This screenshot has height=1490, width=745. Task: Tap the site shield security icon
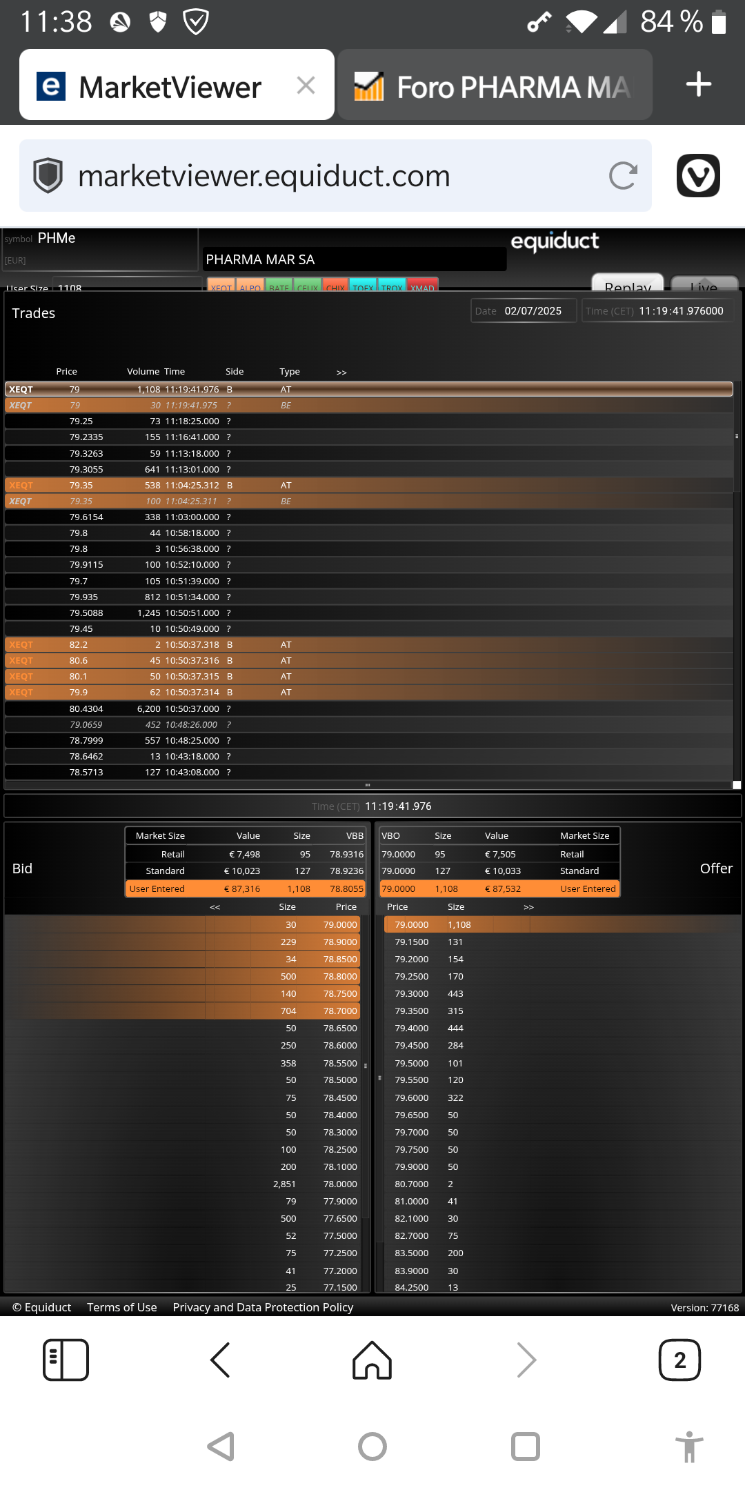click(48, 176)
